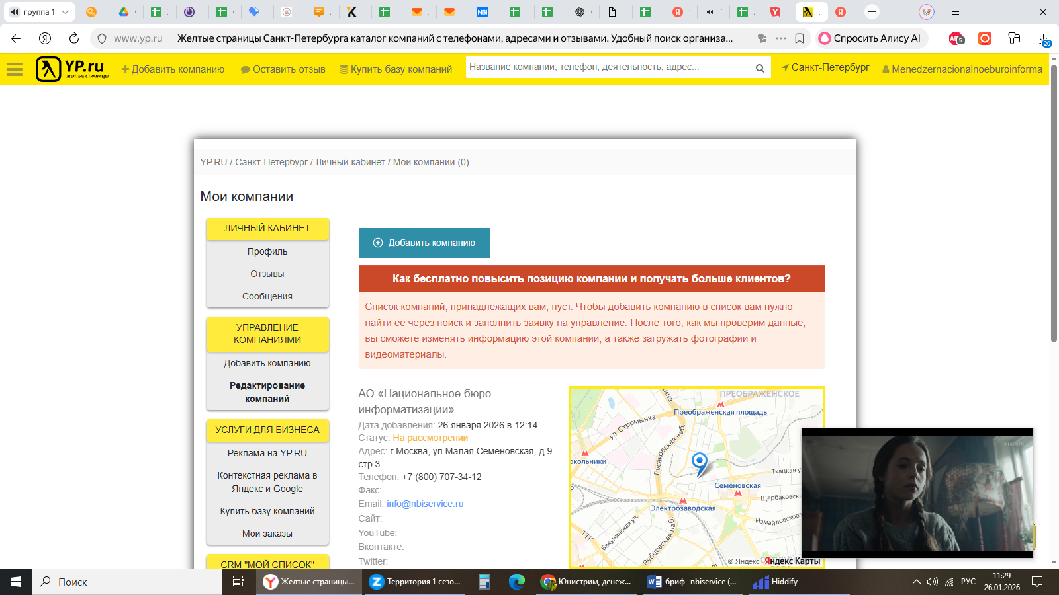Click 'Добавить компанию' in the yellow header
This screenshot has width=1059, height=595.
pyautogui.click(x=173, y=69)
